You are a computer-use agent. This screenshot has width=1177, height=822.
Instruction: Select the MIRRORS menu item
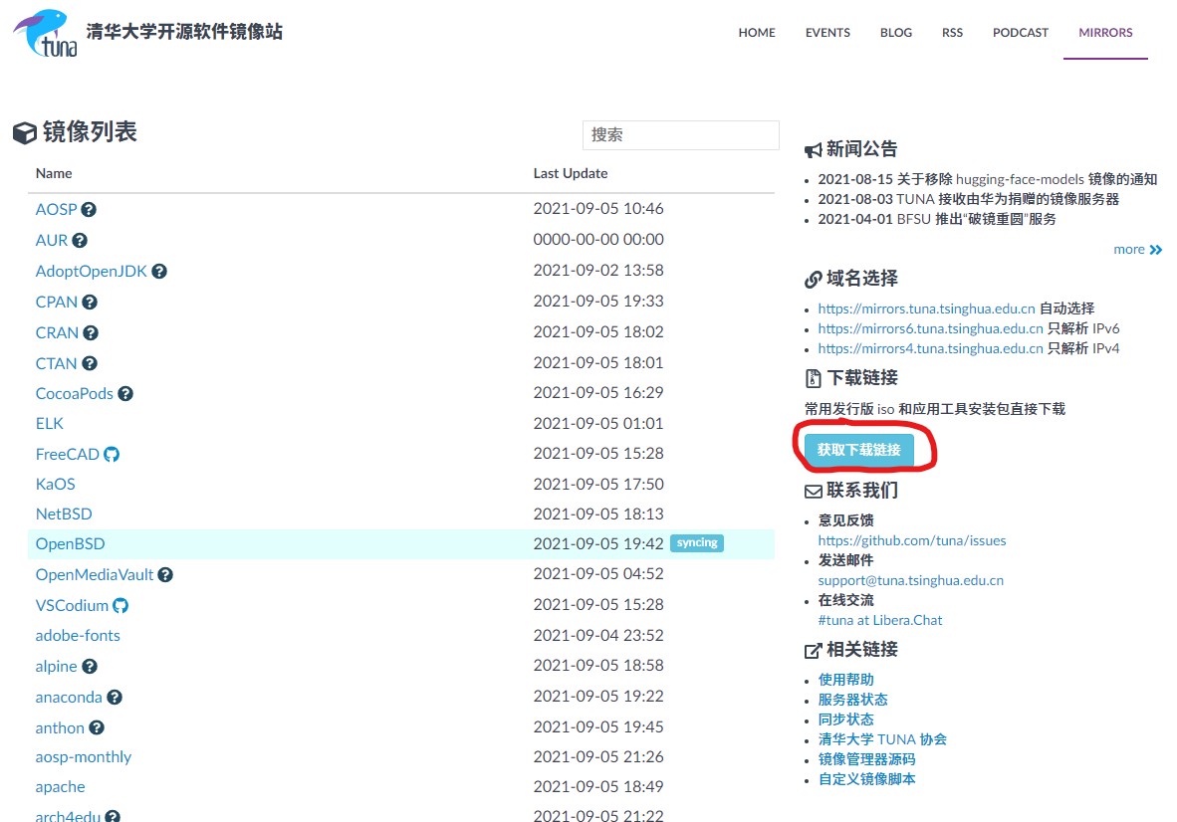coord(1105,33)
